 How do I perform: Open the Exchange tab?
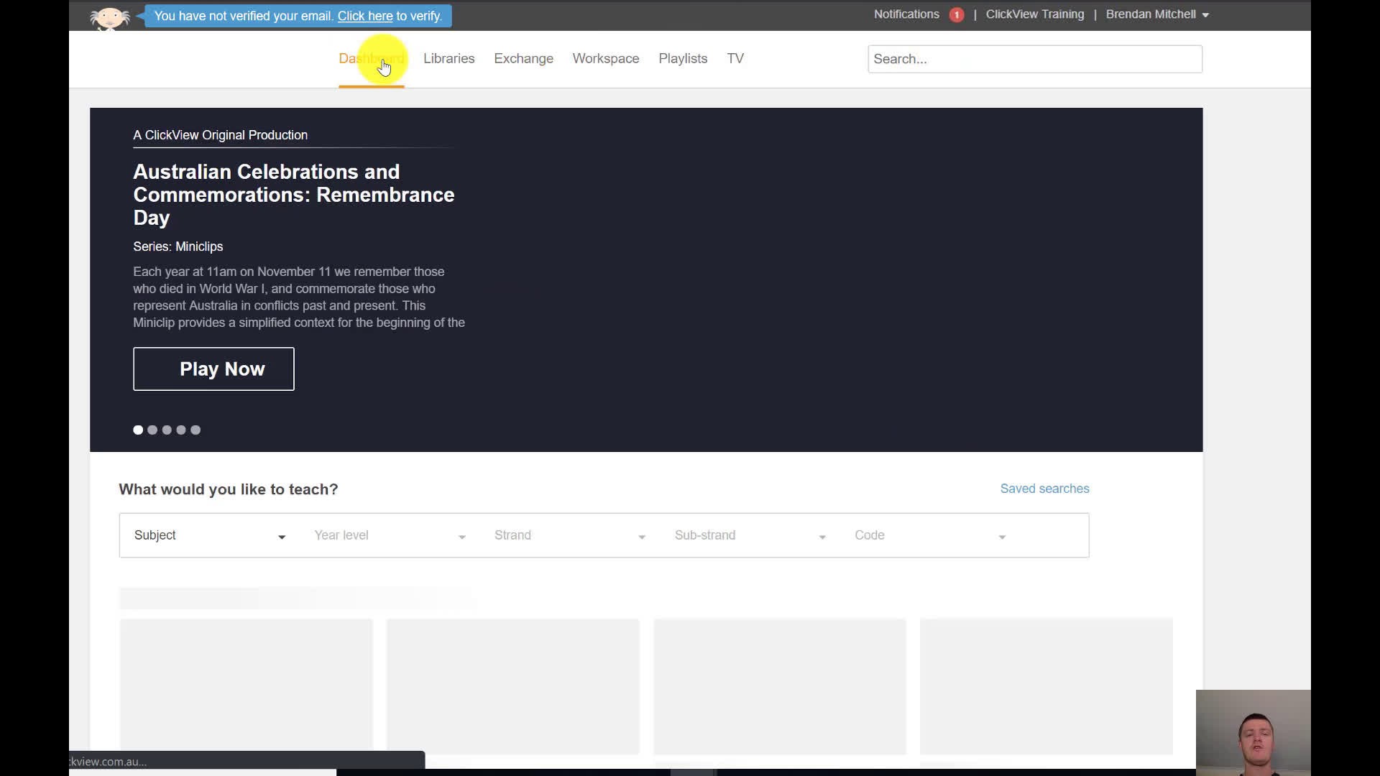click(x=523, y=59)
